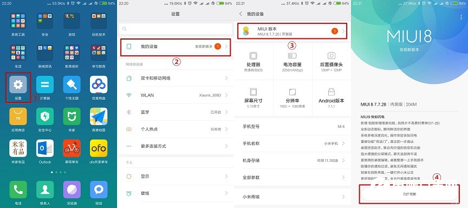
Task: Tap the 分辨率 resolution tile
Action: 292,97
